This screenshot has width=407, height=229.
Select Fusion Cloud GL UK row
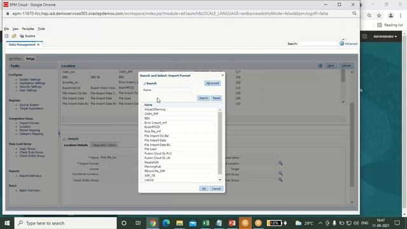(181, 158)
